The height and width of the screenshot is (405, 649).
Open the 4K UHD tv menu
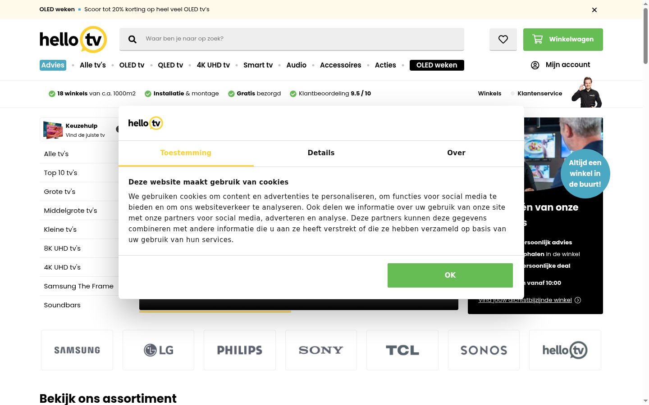tap(213, 65)
